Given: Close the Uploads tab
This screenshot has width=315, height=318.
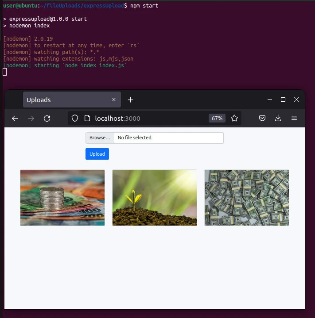Looking at the screenshot, I should [114, 100].
